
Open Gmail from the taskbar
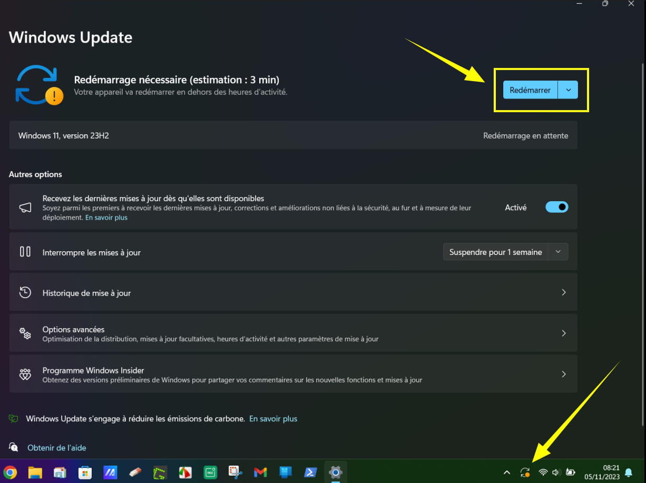pos(260,472)
